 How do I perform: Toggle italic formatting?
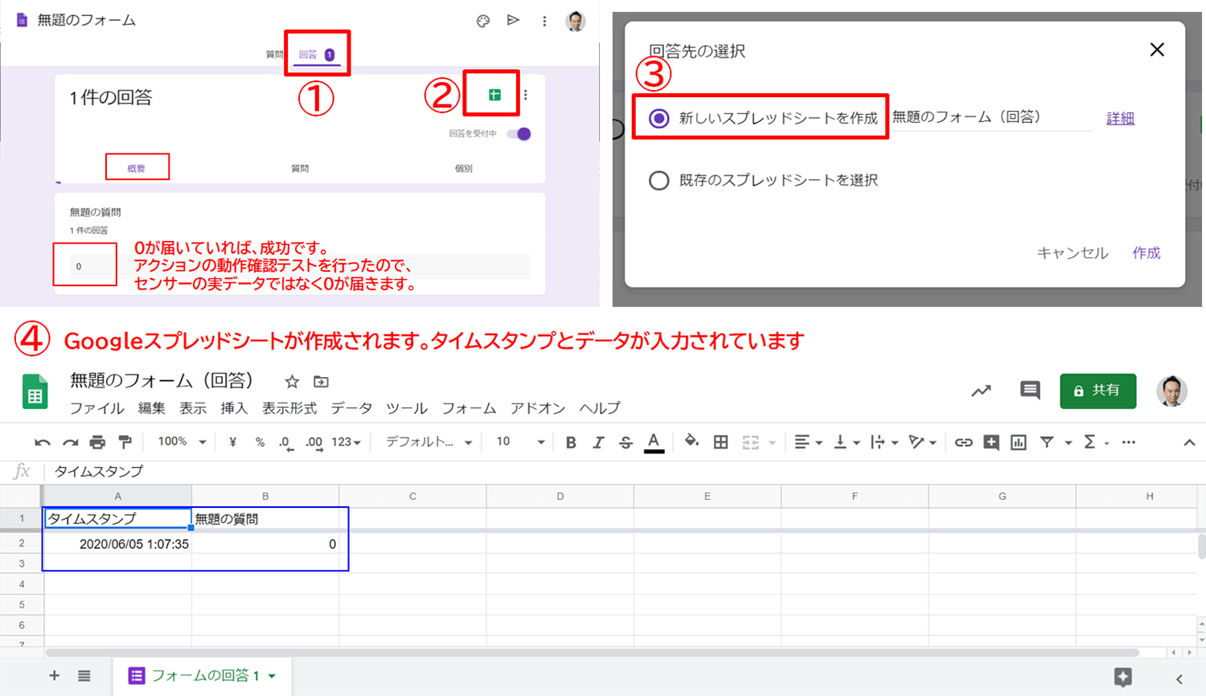[598, 442]
